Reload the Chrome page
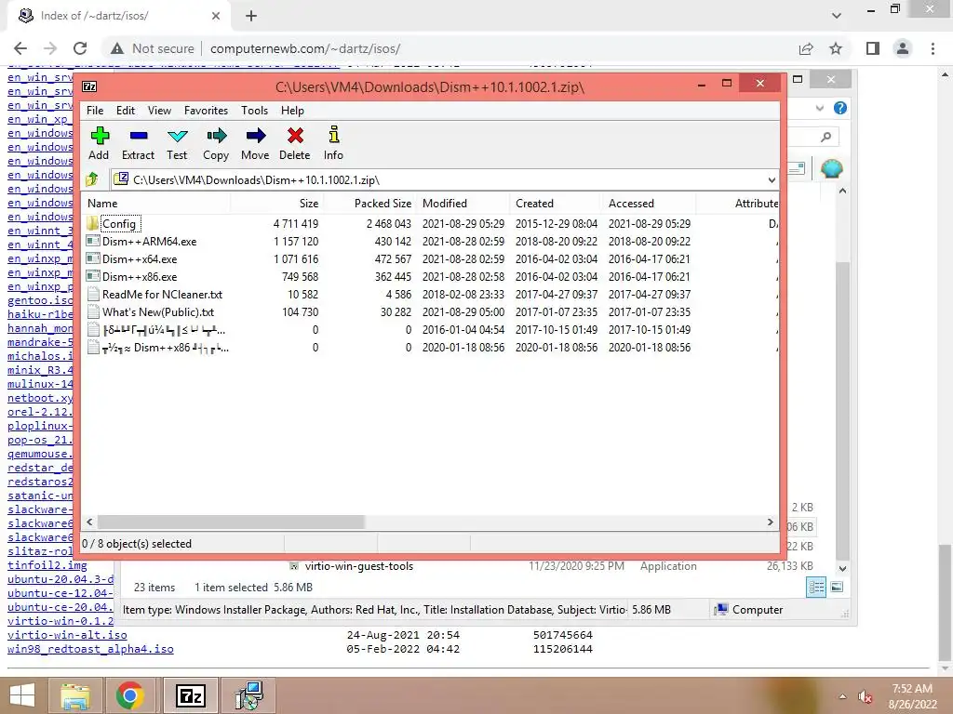Viewport: 953px width, 714px height. (80, 48)
